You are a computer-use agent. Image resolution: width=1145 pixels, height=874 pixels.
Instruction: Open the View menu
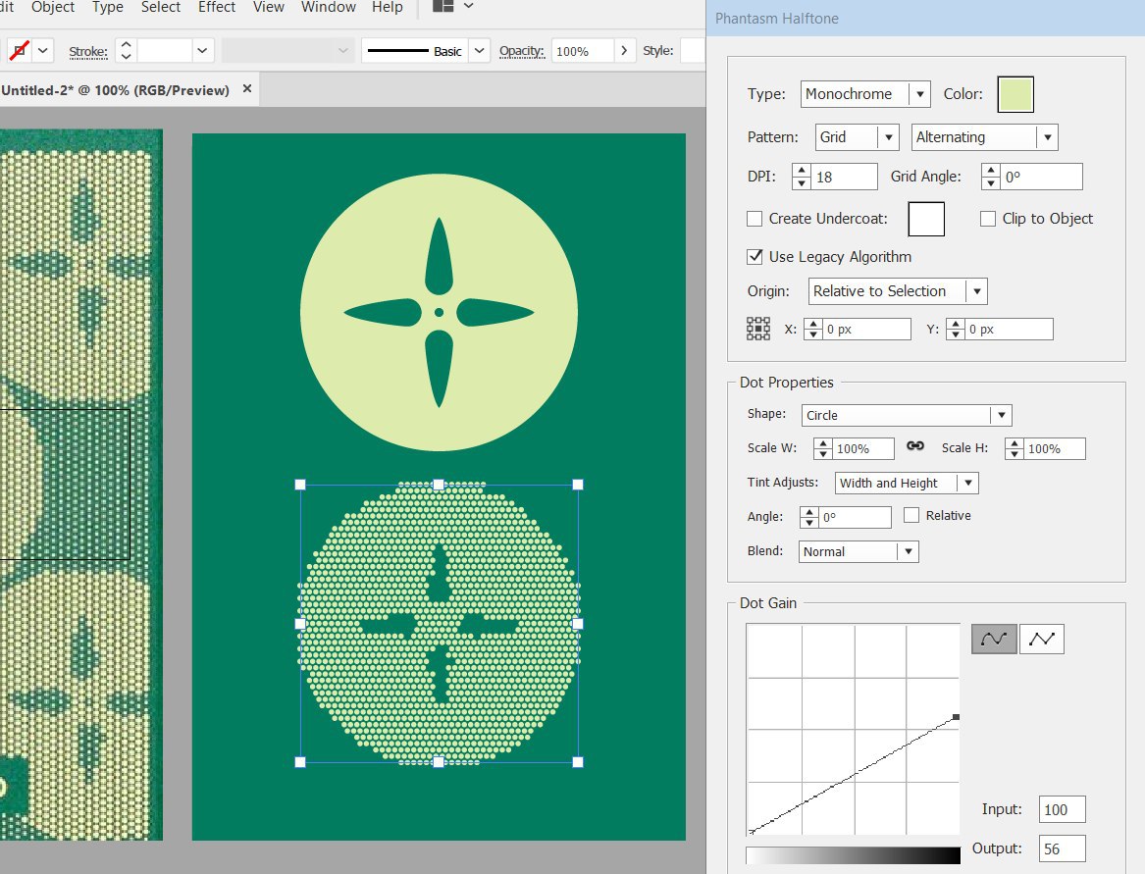tap(269, 7)
